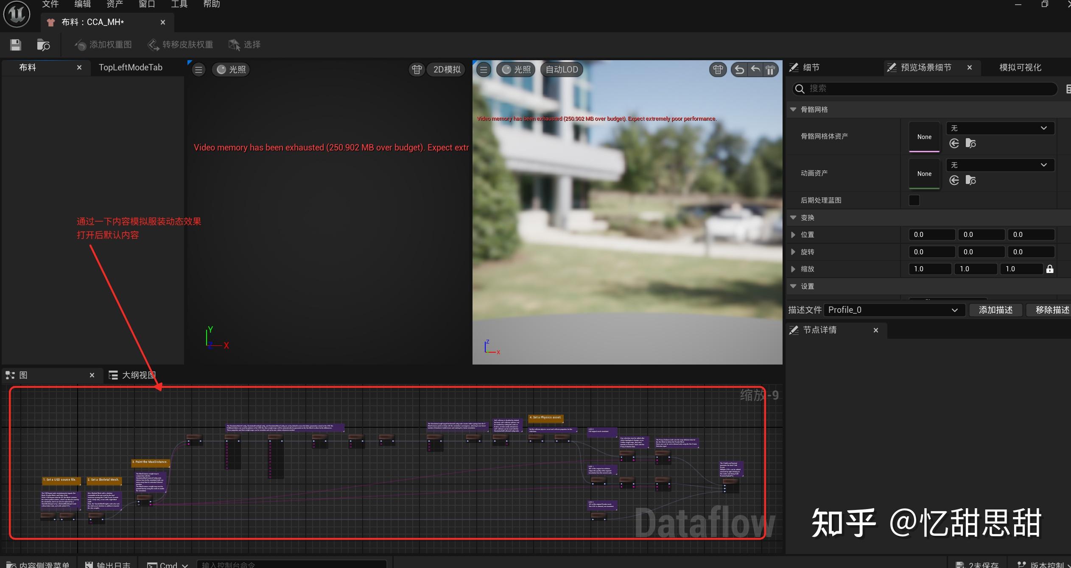Click the shirt icon beside 2D模拟
Viewport: 1071px width, 568px height.
click(417, 70)
